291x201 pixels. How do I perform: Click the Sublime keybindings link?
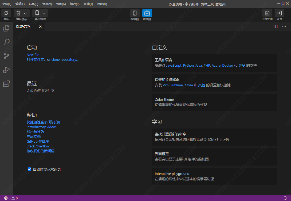(x=176, y=85)
